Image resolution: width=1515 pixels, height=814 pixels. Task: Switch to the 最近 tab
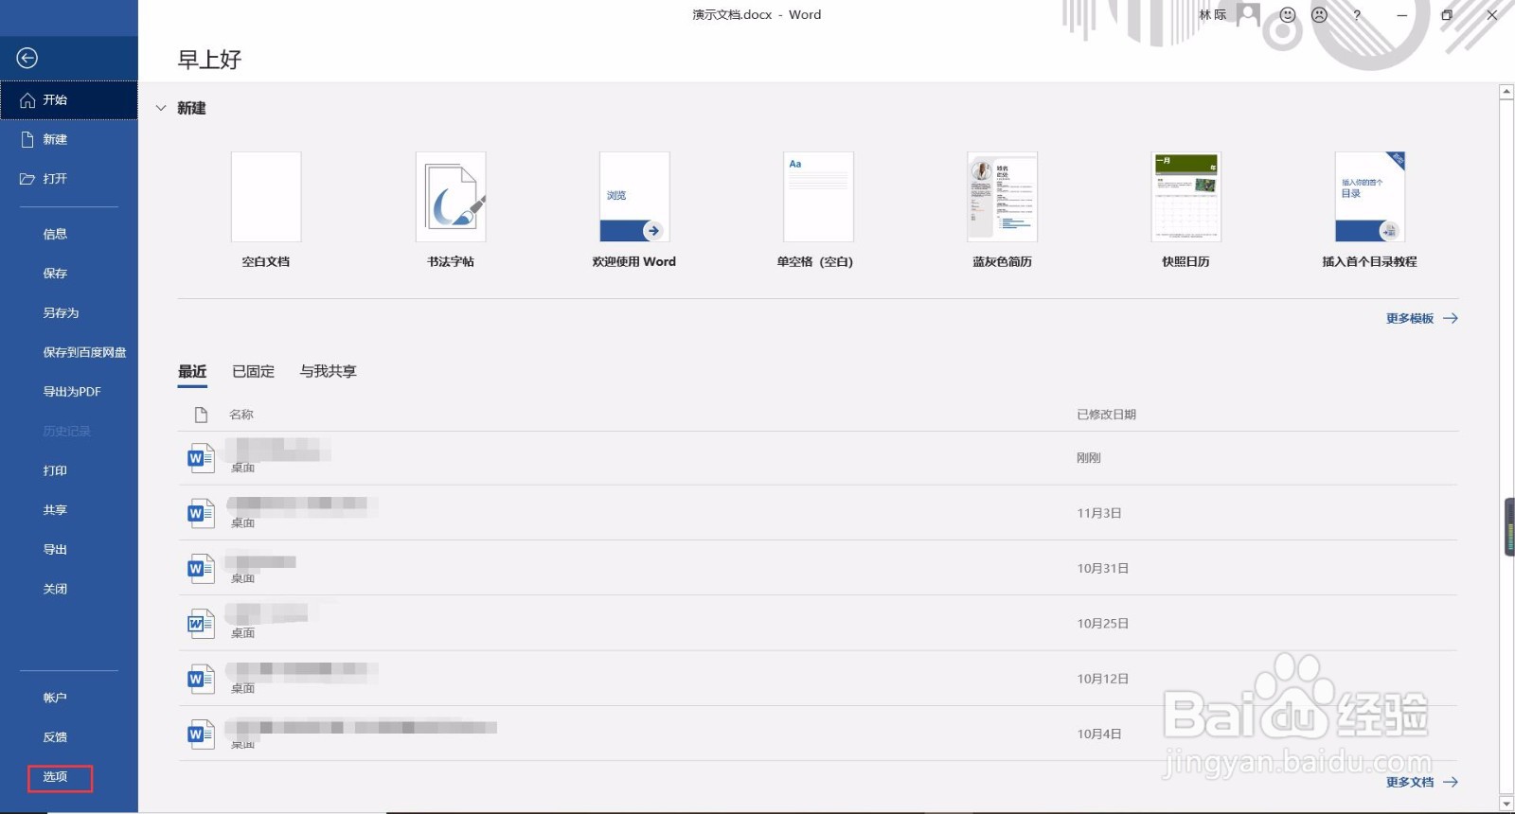point(192,372)
